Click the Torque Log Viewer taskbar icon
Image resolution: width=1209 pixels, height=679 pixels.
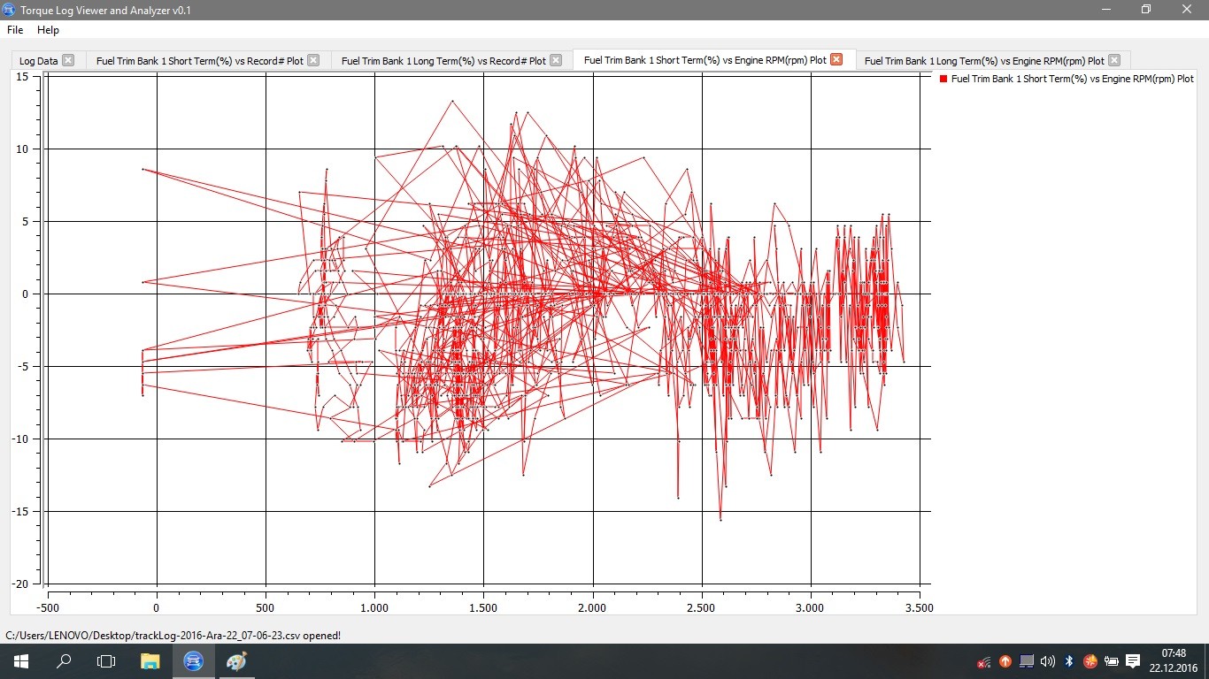pos(193,661)
